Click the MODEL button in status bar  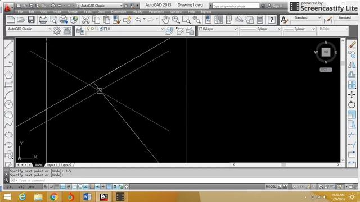[x=271, y=187]
